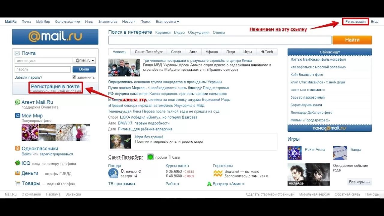This screenshot has height=216, width=384.
Task: Click Сделать стартовой страницей in footer
Action: pyautogui.click(x=270, y=194)
